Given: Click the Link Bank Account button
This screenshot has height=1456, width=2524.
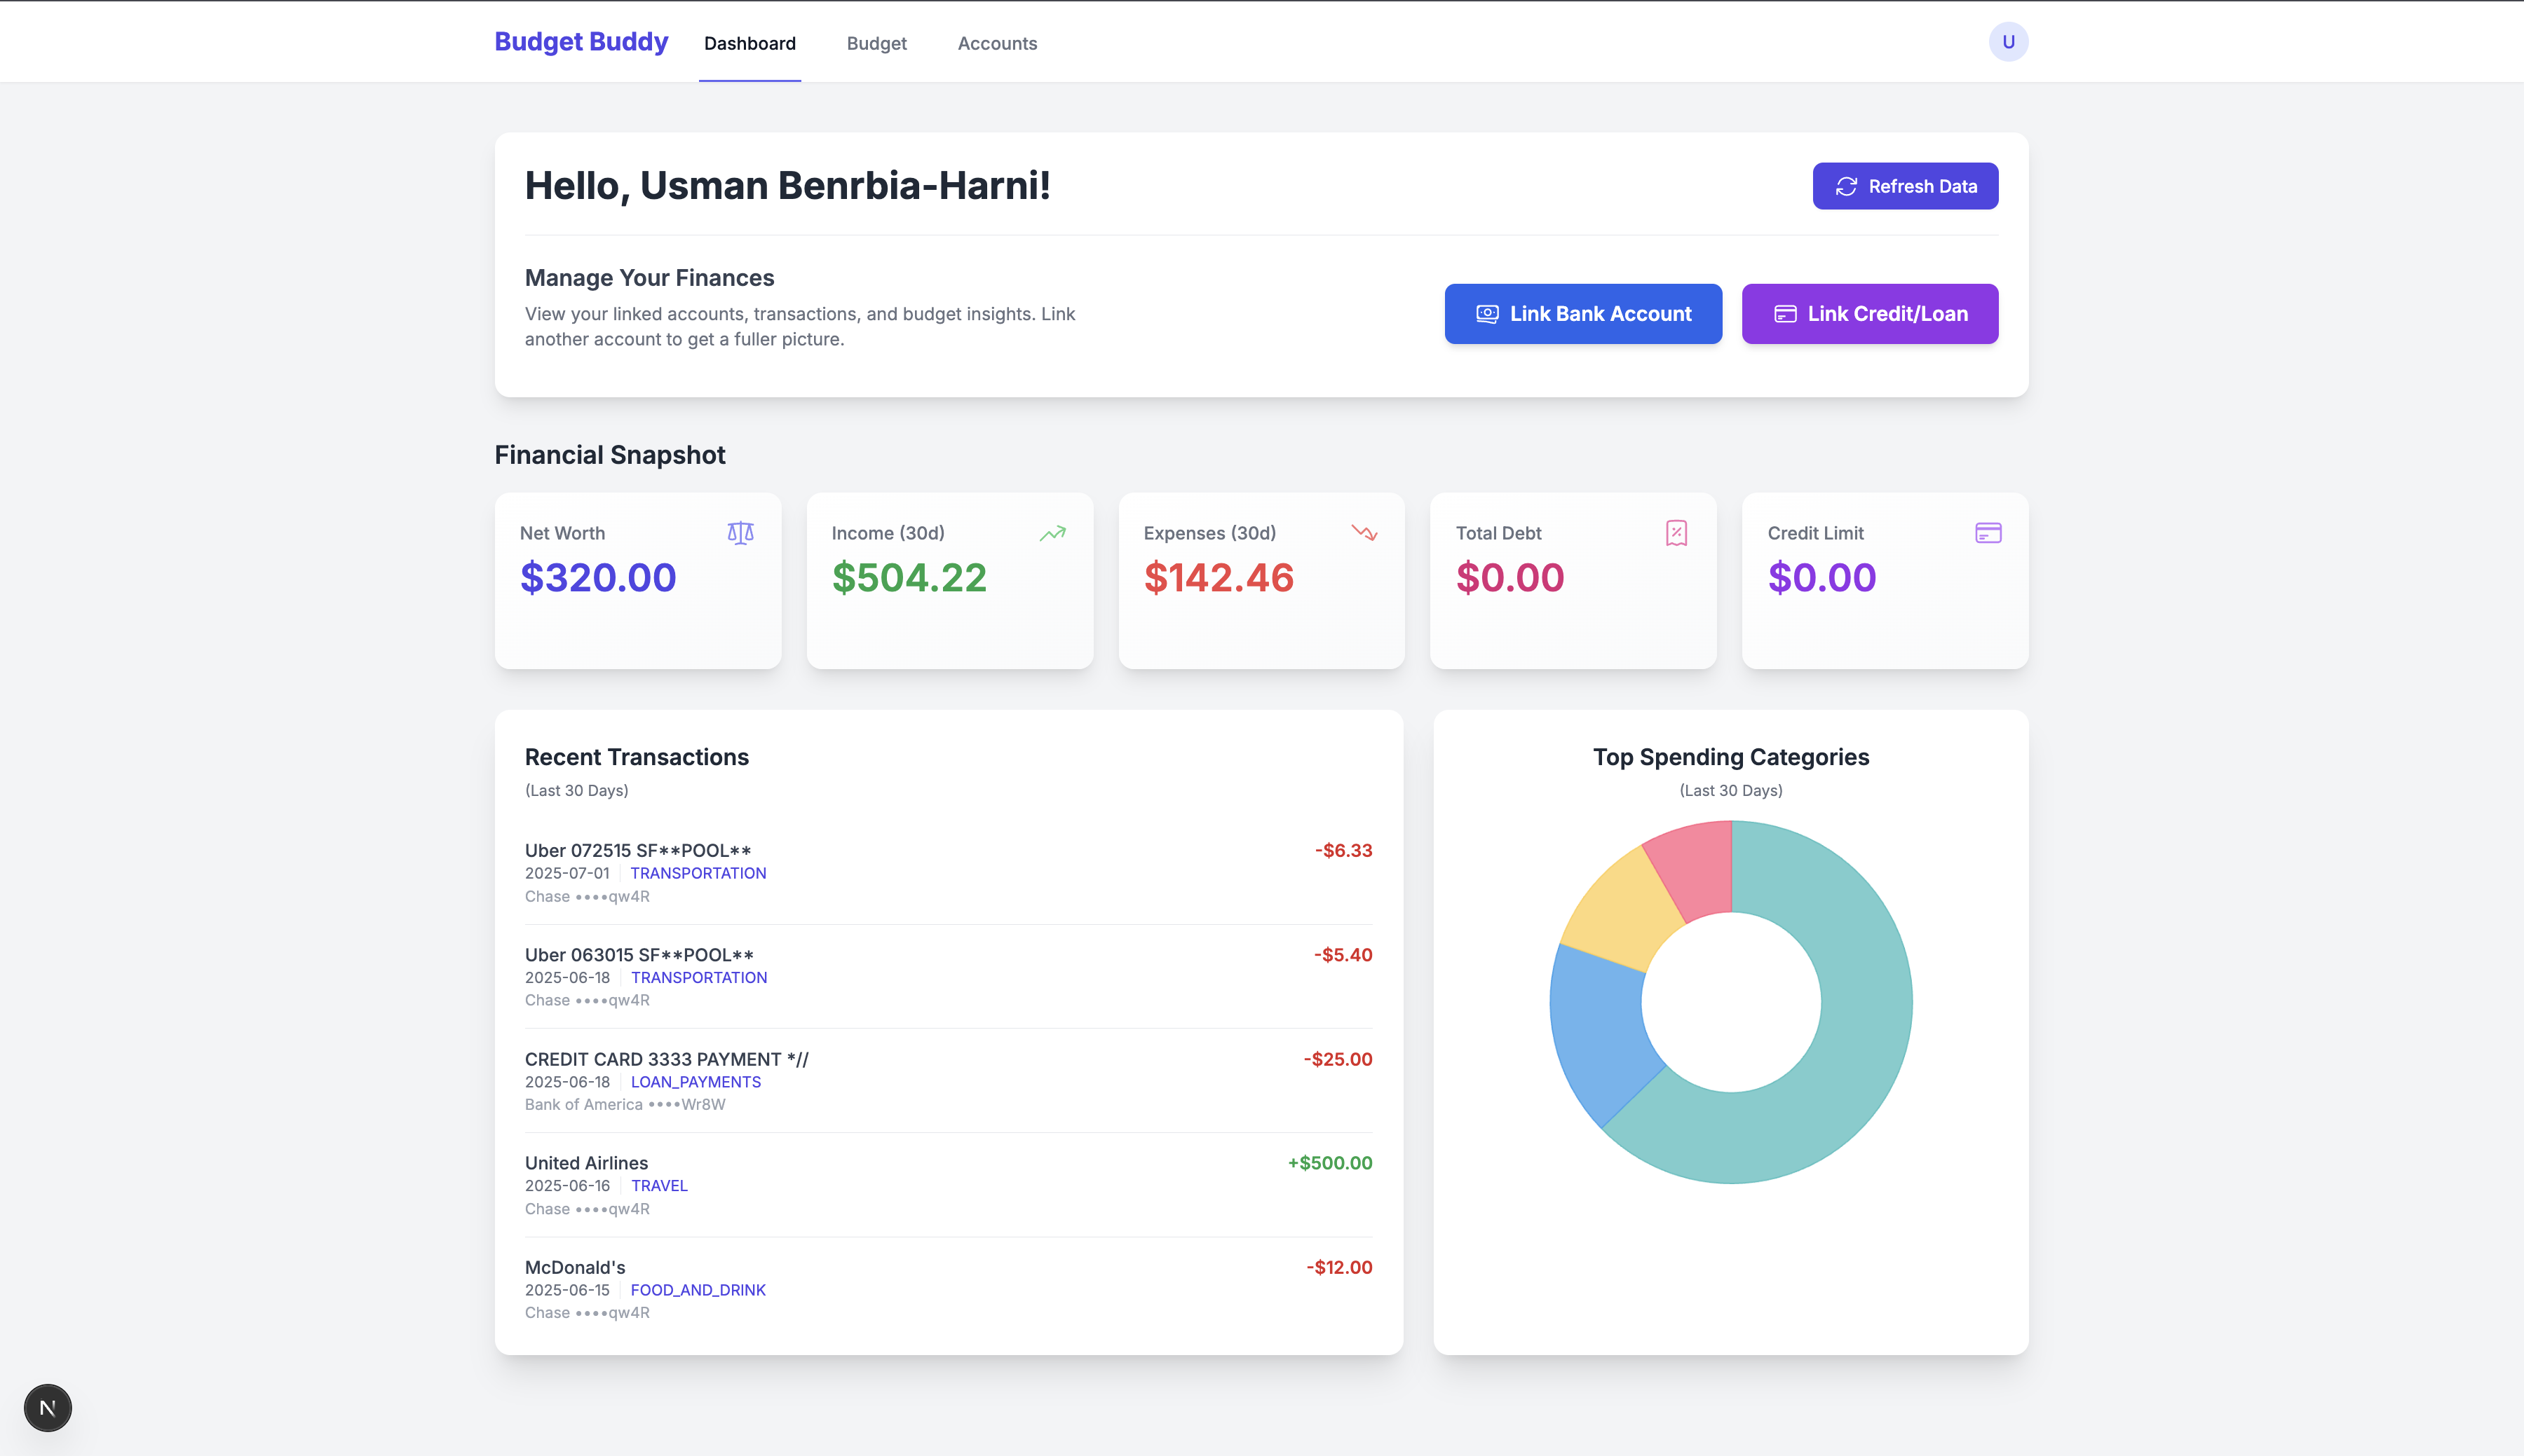Looking at the screenshot, I should click(1582, 314).
